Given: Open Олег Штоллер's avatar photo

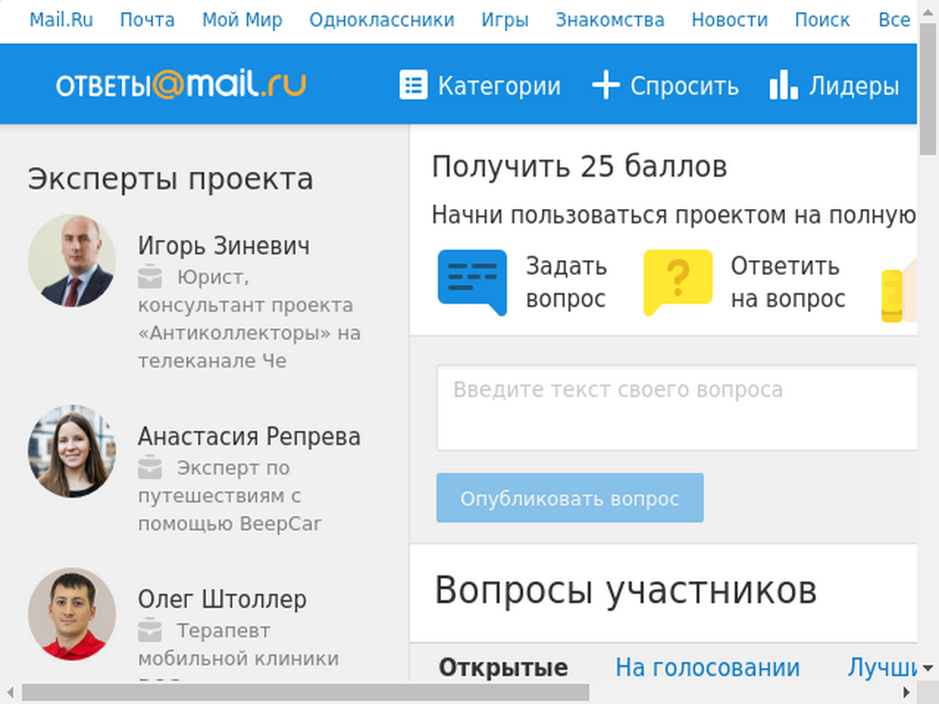Looking at the screenshot, I should click(x=72, y=614).
